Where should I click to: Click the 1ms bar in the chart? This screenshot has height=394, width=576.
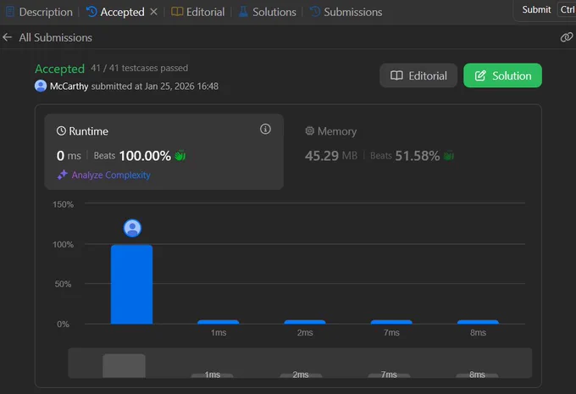[x=219, y=322]
